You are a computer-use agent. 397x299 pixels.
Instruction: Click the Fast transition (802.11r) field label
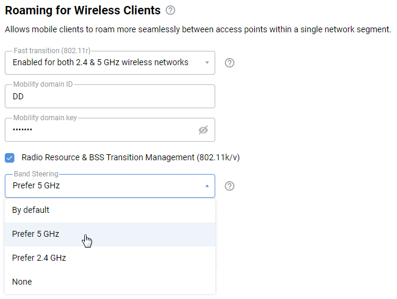coord(52,51)
